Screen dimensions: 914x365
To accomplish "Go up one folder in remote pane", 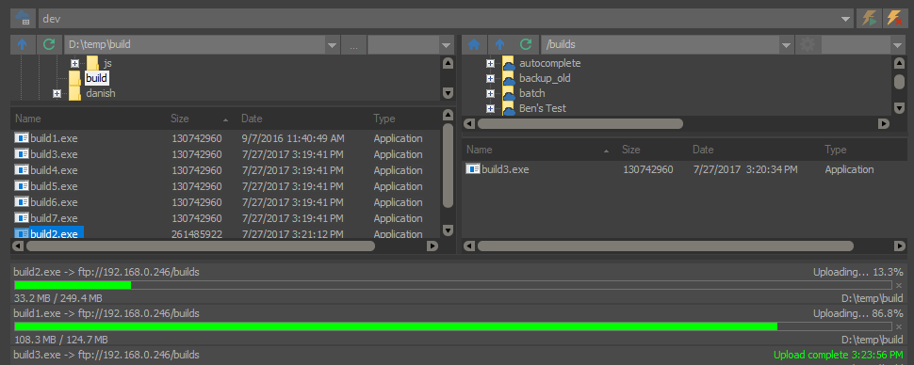I will point(499,44).
